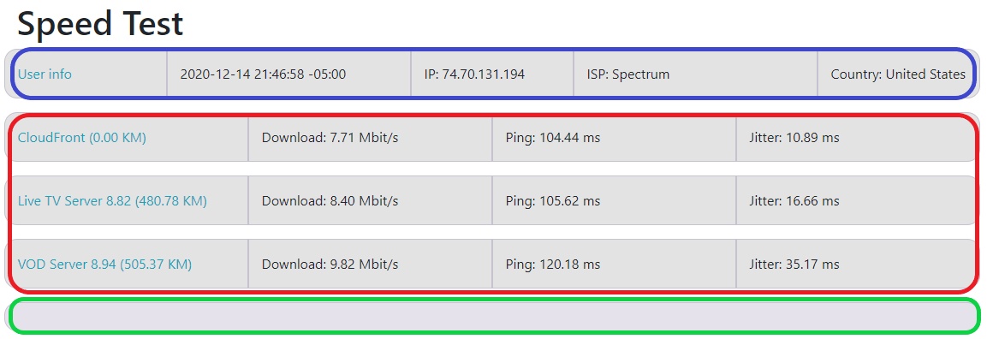Select VOD Ping 120.18 ms cell

(x=614, y=265)
